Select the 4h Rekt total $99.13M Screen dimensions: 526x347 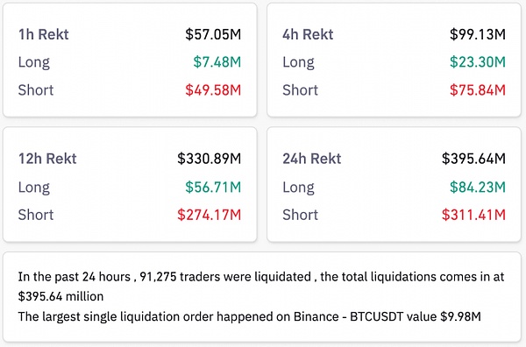pyautogui.click(x=478, y=34)
